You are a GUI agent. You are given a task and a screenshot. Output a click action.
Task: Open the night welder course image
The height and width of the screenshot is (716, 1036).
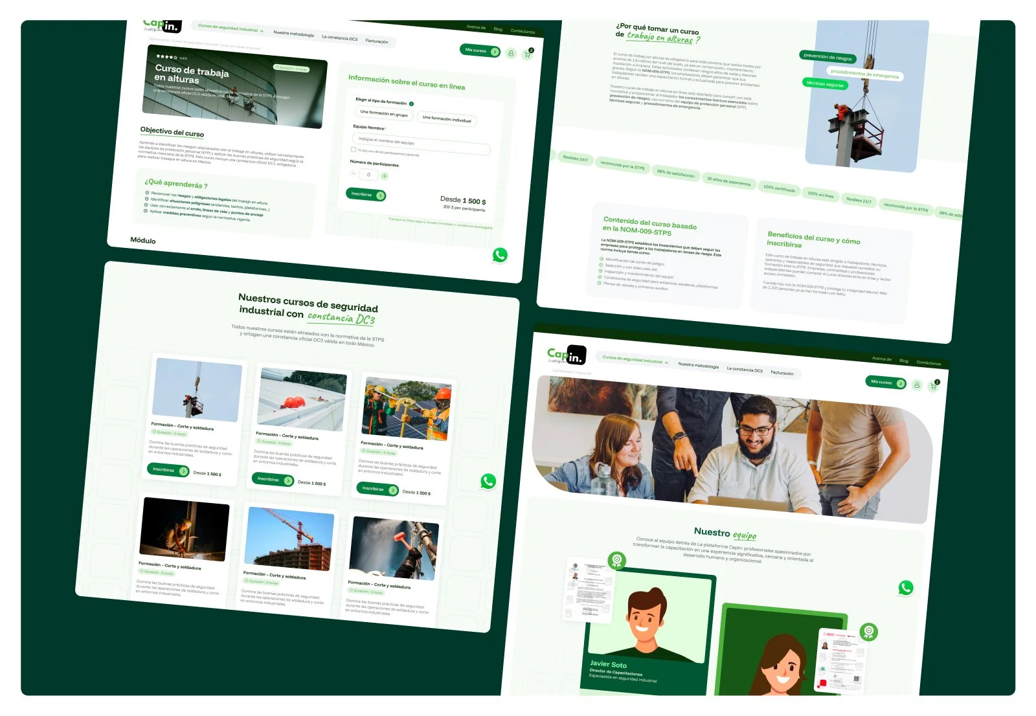185,530
